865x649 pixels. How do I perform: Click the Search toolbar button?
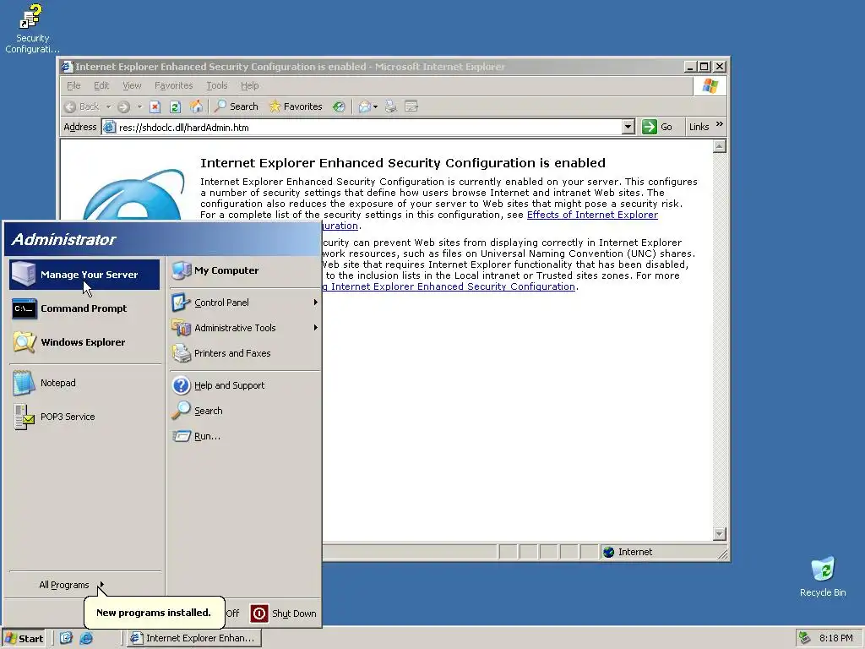[x=237, y=106]
